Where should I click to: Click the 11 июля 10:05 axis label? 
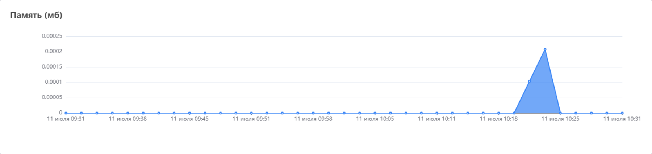click(375, 119)
